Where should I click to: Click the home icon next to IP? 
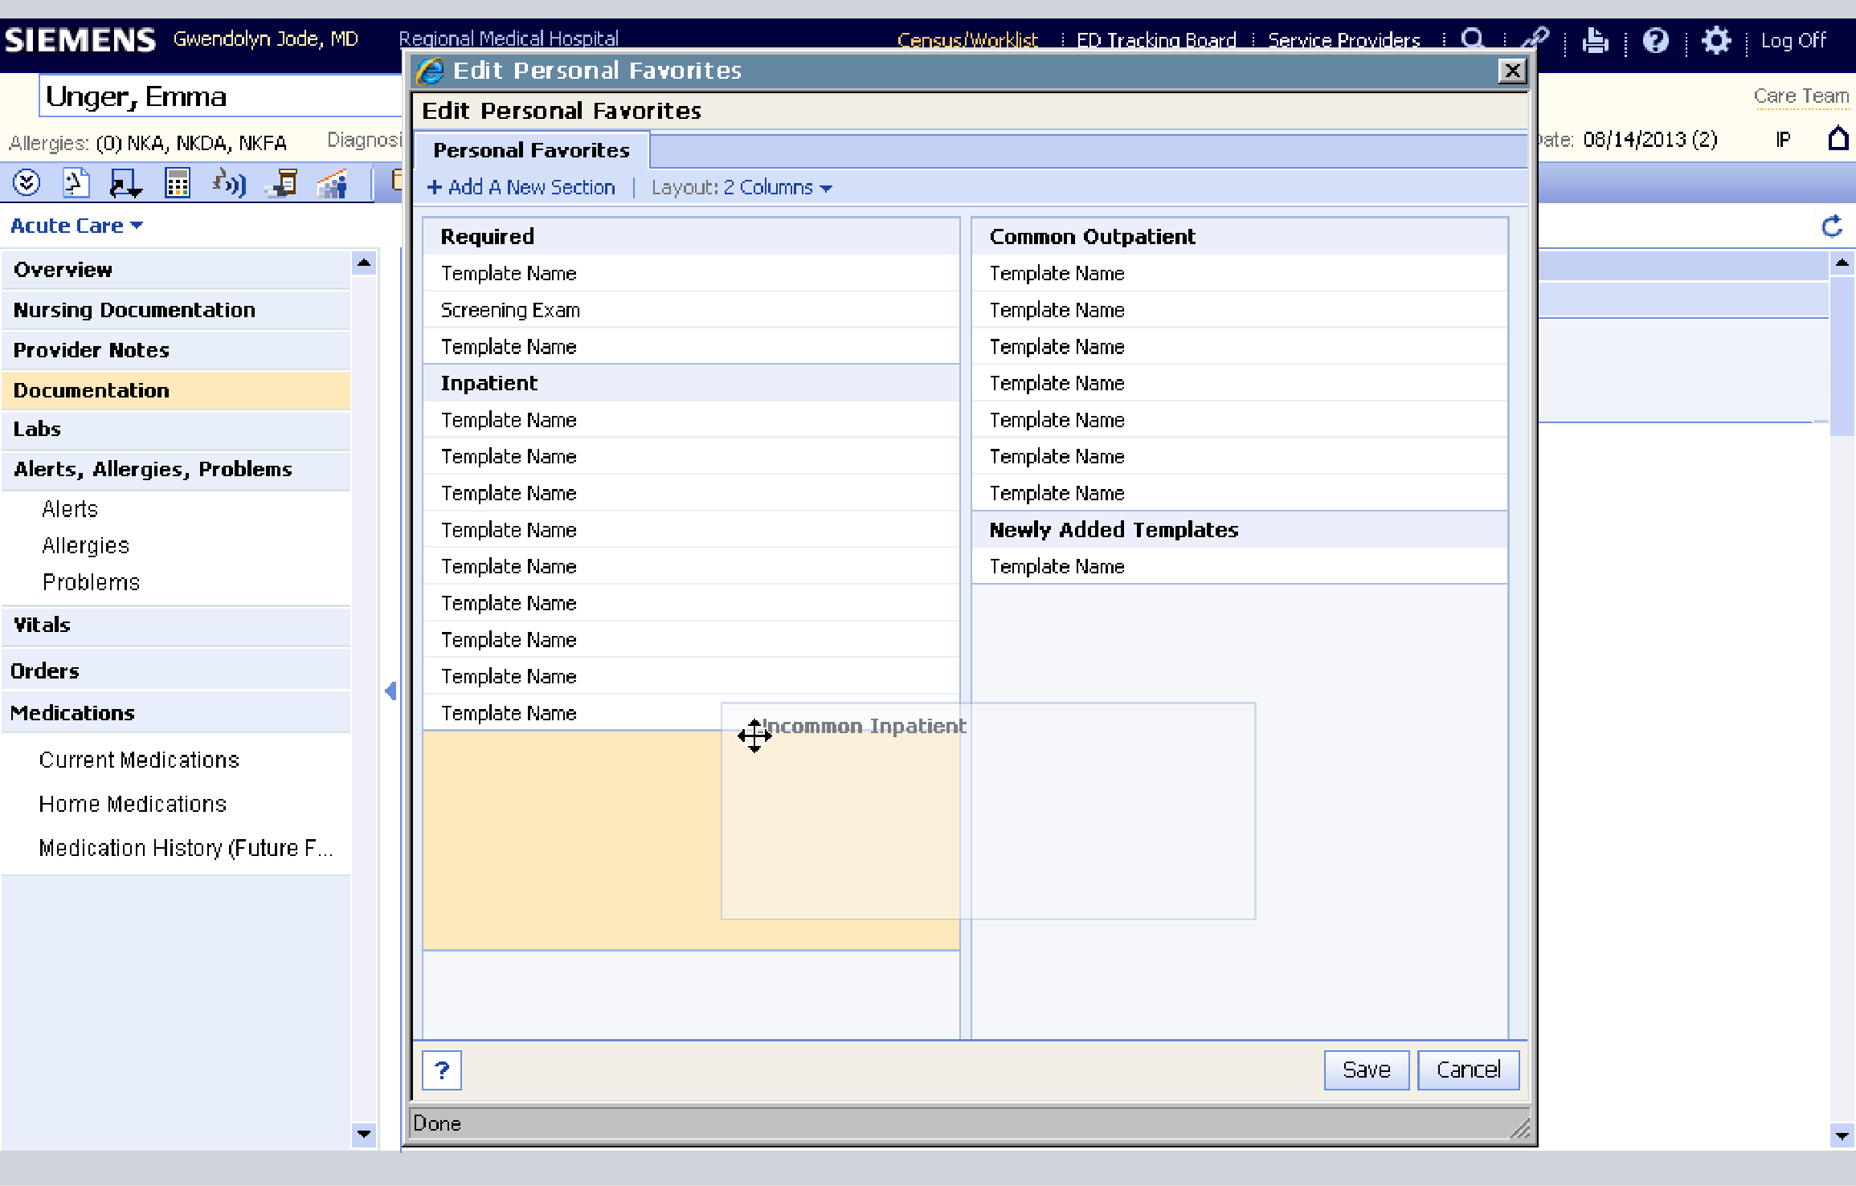tap(1838, 139)
